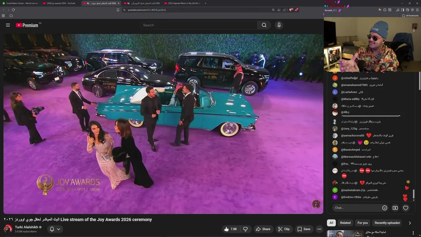The width and height of the screenshot is (421, 237).
Task: Bookmark this page via the address bar
Action: pos(118,10)
